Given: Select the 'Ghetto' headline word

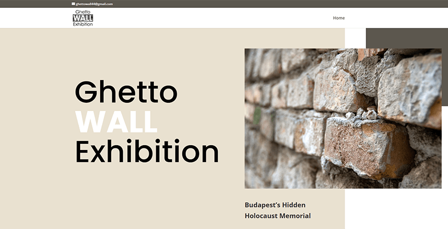Looking at the screenshot, I should tap(126, 92).
